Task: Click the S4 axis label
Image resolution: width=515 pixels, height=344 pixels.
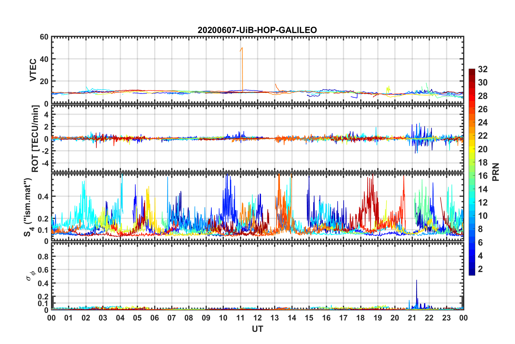Action: (x=28, y=207)
